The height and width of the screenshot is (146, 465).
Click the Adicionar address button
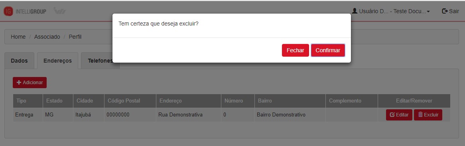pyautogui.click(x=30, y=83)
